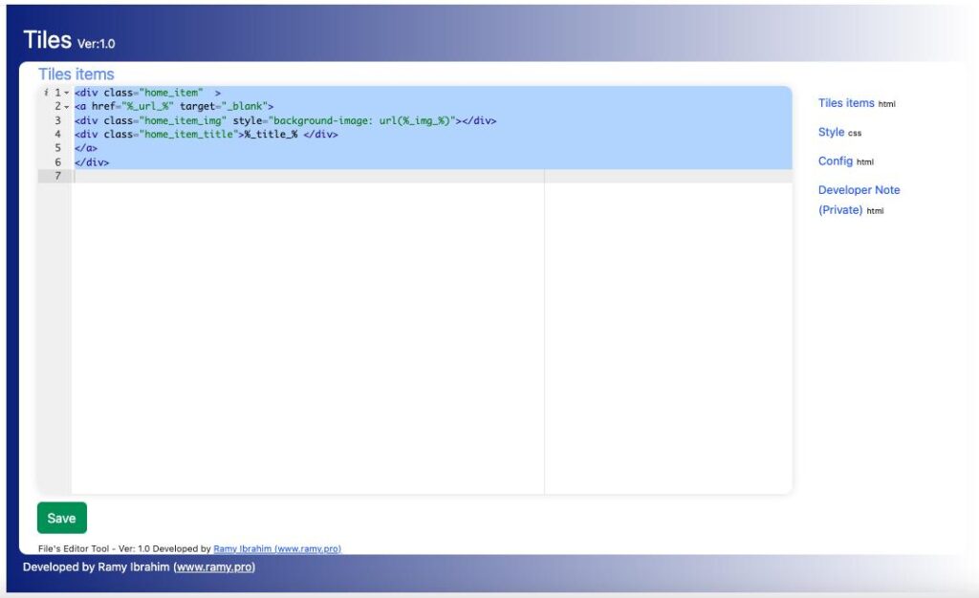The image size is (979, 598).
Task: Click the green Save button icon area
Action: point(61,517)
